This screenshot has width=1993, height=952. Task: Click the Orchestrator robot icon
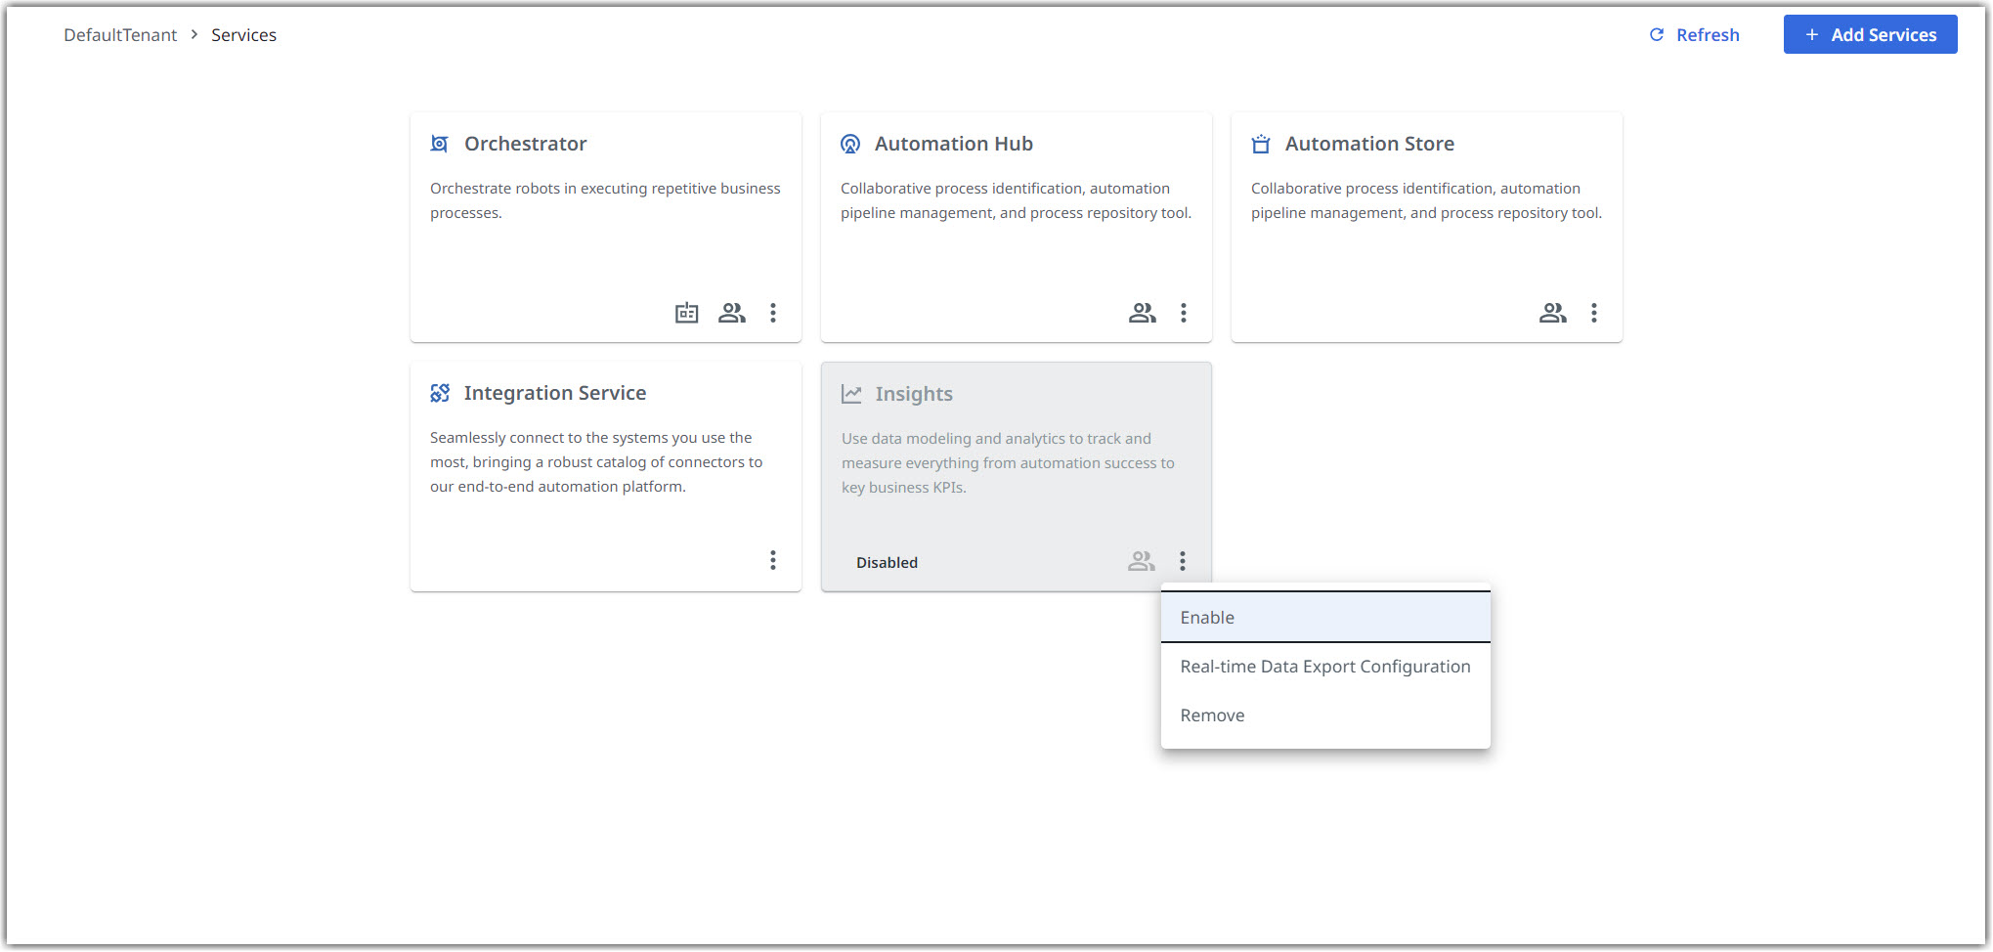point(441,143)
